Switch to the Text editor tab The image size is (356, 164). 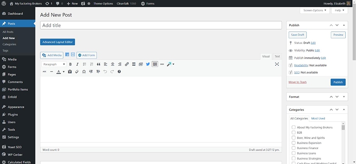tap(277, 56)
